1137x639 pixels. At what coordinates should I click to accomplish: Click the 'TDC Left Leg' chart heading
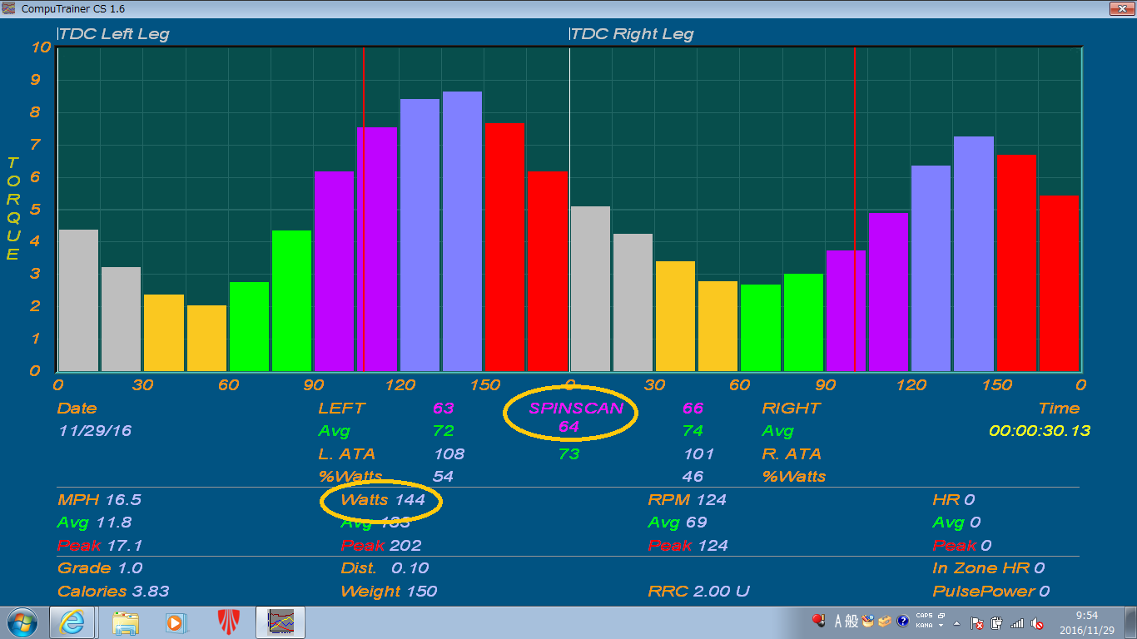pos(114,34)
